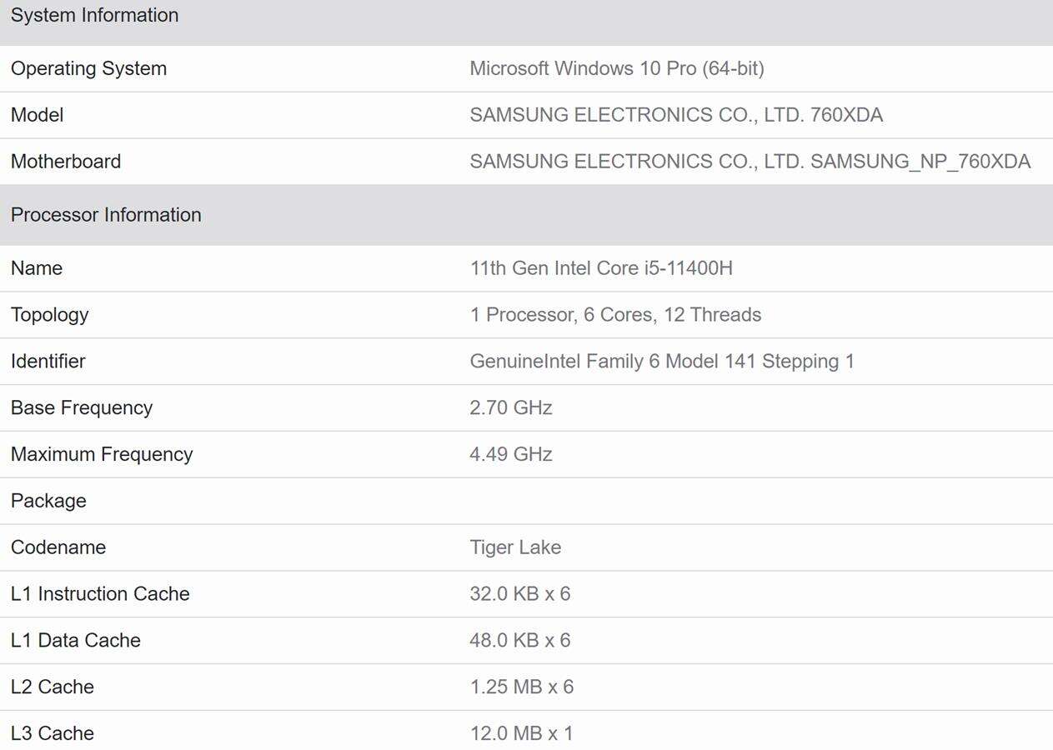
Task: Click the Processor Information section header
Action: (105, 215)
